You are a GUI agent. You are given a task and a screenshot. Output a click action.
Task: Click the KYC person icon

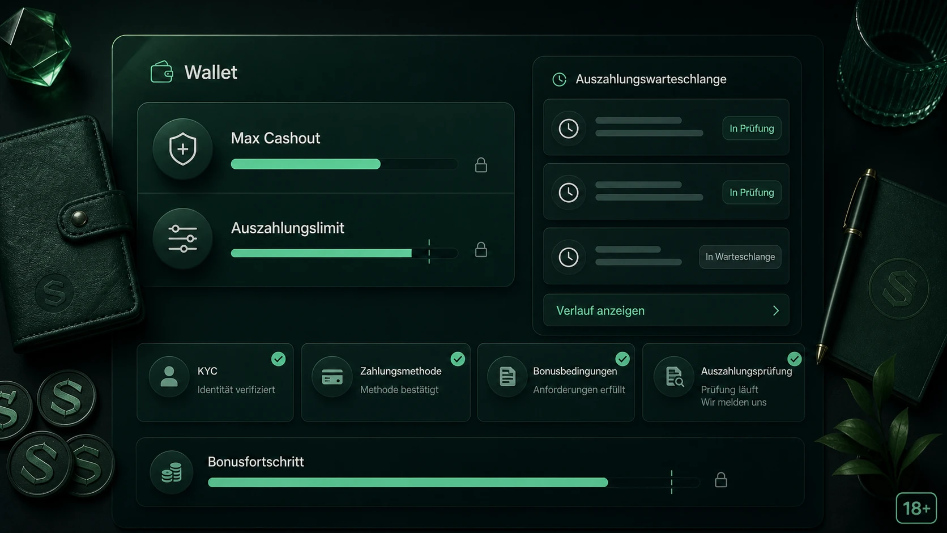[169, 377]
